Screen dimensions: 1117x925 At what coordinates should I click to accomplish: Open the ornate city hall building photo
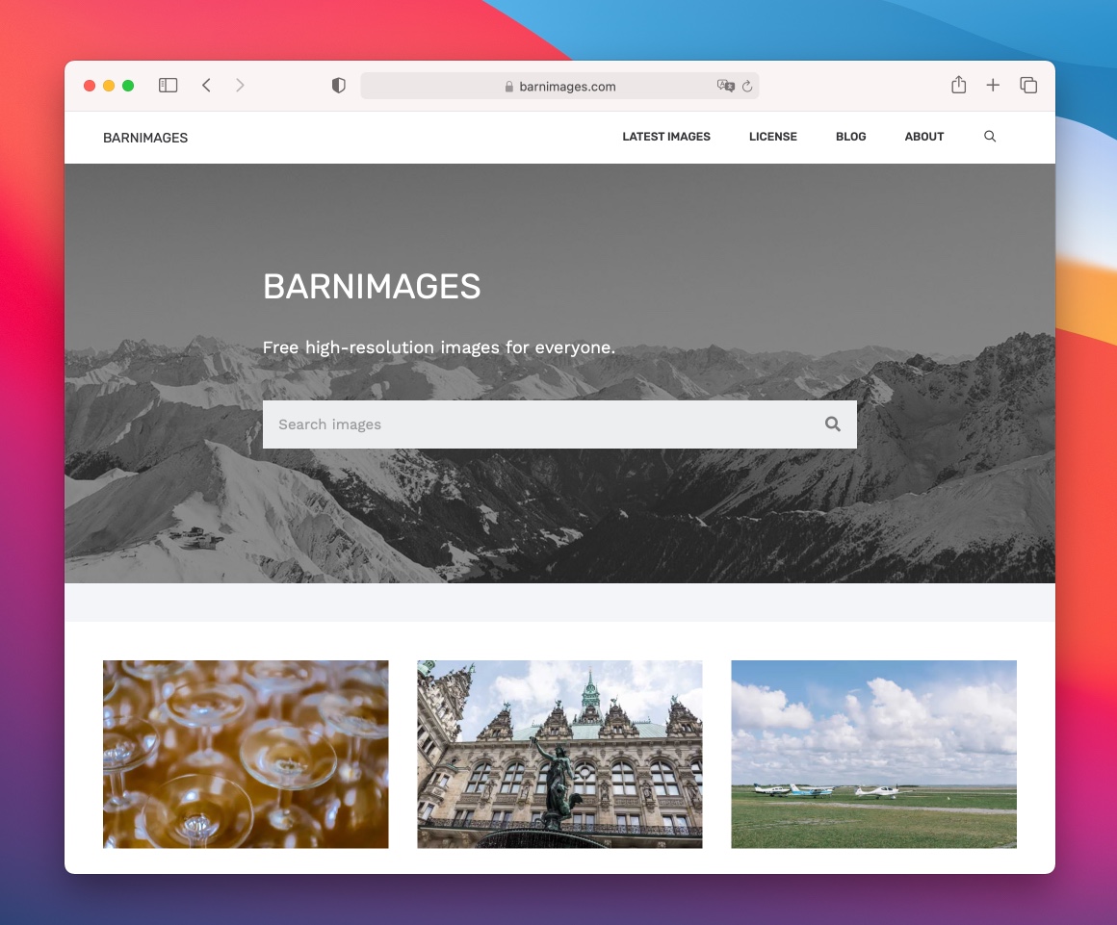pyautogui.click(x=559, y=754)
